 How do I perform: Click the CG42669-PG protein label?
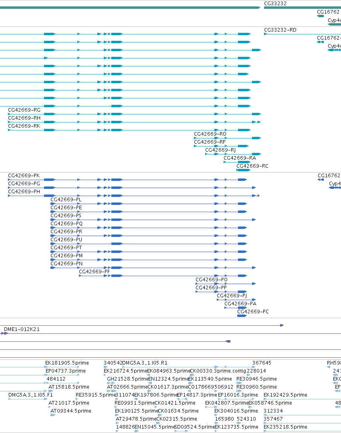(x=24, y=184)
